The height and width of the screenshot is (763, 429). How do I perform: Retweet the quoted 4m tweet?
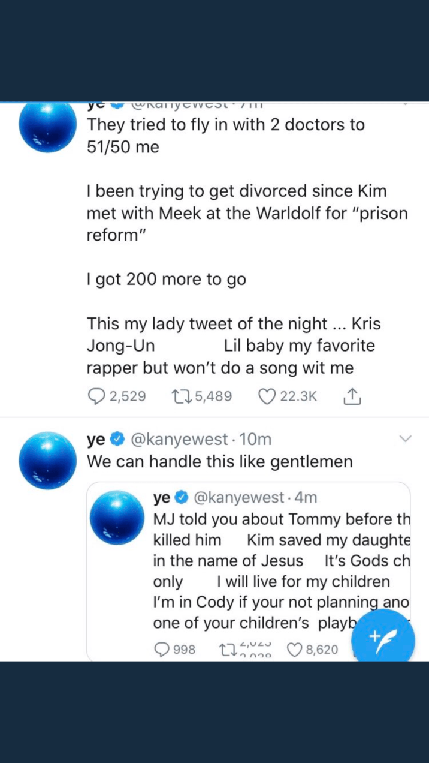tap(228, 650)
